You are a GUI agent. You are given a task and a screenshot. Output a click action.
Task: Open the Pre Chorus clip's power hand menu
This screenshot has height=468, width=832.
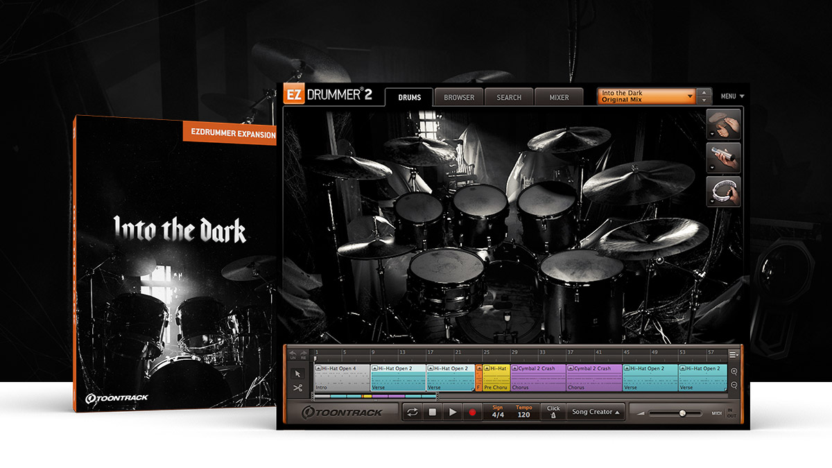point(487,369)
